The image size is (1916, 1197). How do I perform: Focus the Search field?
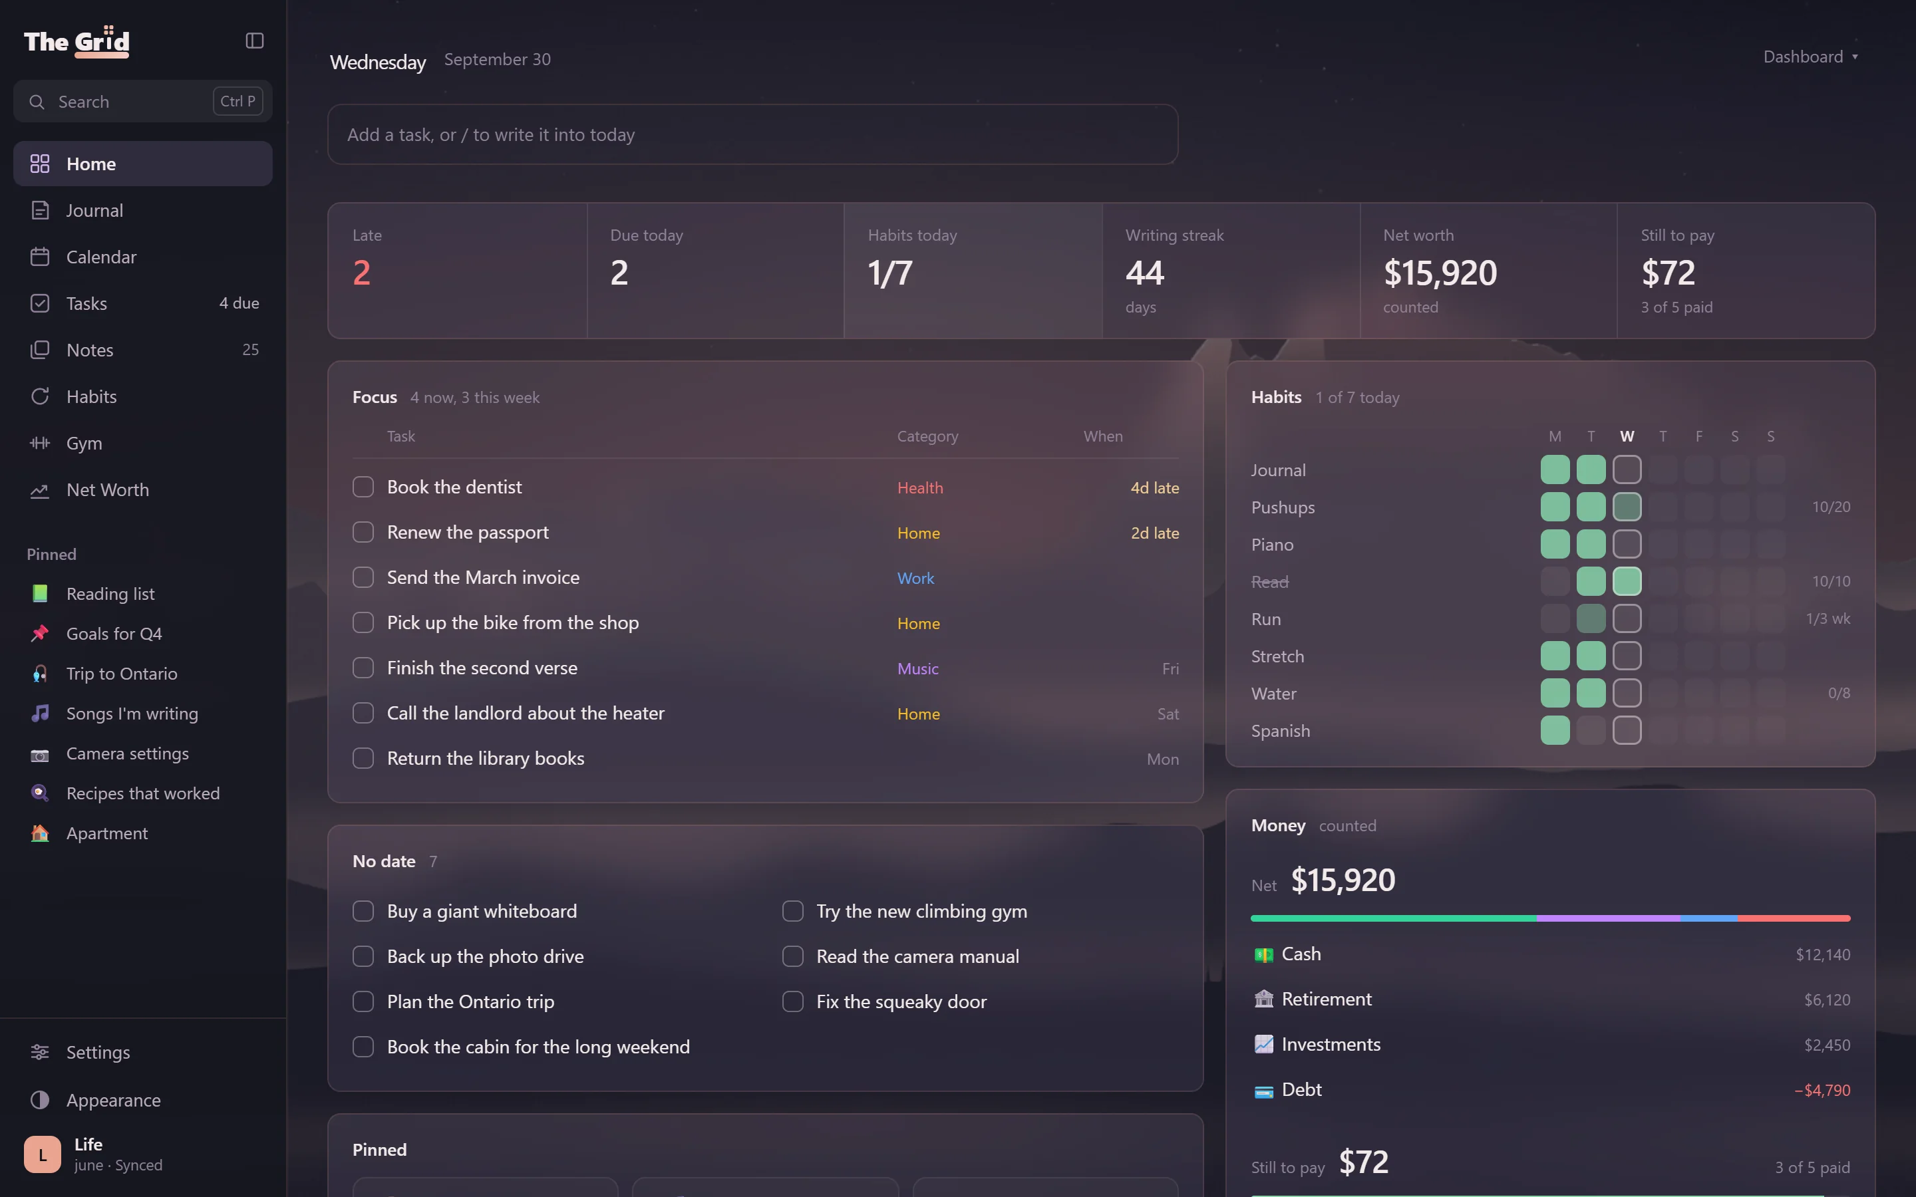(x=142, y=101)
